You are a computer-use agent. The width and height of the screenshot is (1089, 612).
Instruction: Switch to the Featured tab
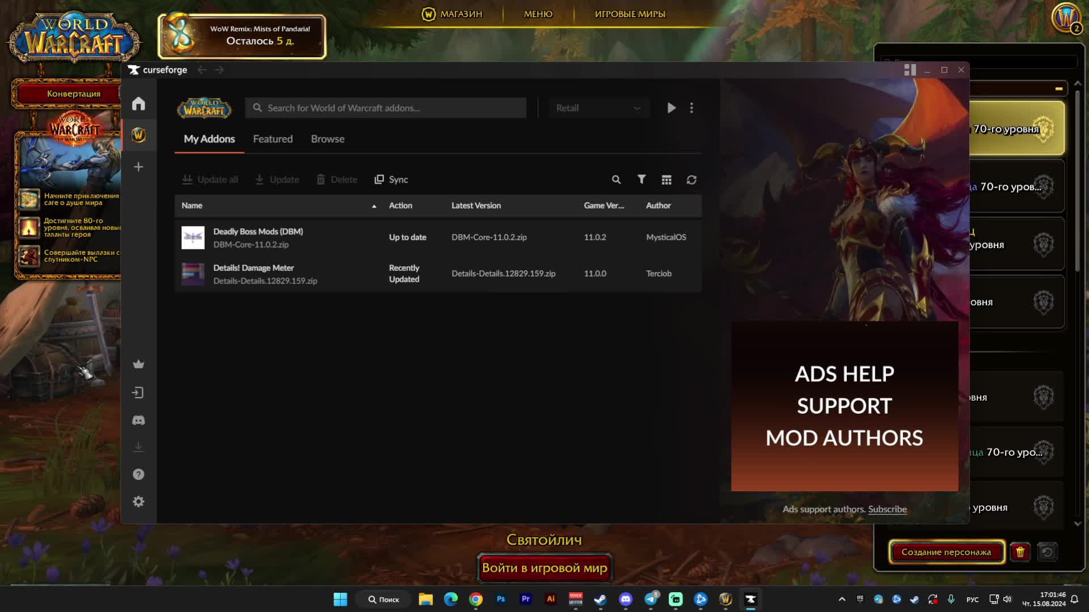pos(273,139)
